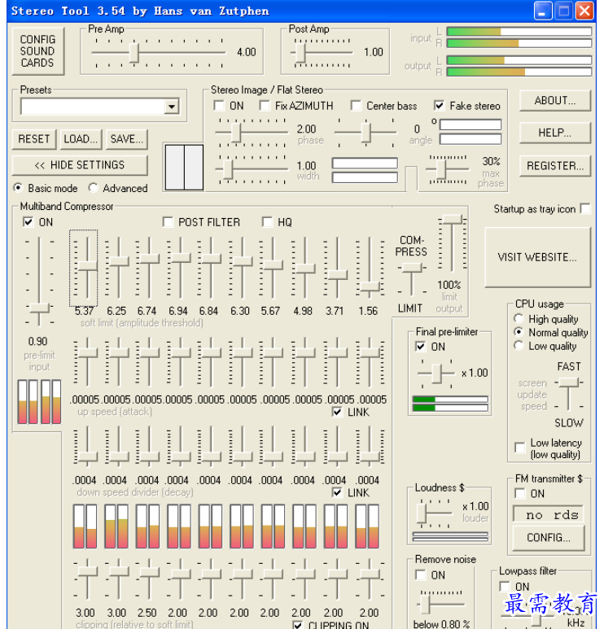The image size is (604, 629).
Task: Enable the POST FILTER checkbox
Action: click(168, 222)
